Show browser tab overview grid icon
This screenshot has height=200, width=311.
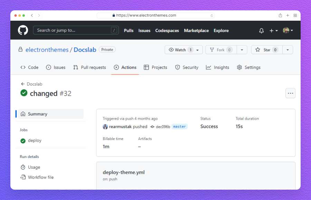pyautogui.click(x=295, y=16)
